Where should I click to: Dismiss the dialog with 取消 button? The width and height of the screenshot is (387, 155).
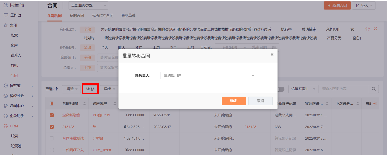260,101
